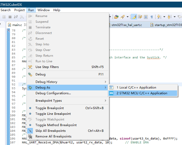
Task: Toggle Show Whitespace Characters pilcrow icon
Action: (152, 17)
